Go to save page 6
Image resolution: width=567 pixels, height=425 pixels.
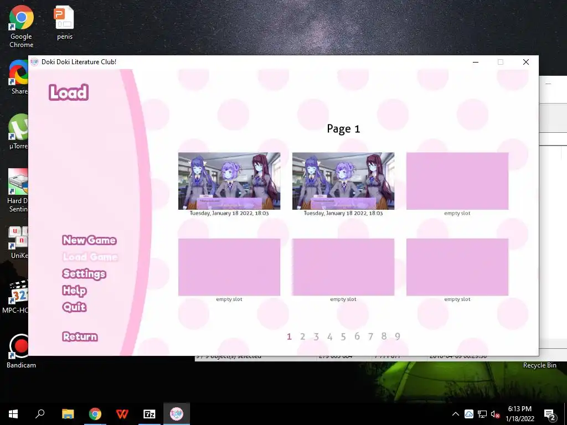[357, 336]
